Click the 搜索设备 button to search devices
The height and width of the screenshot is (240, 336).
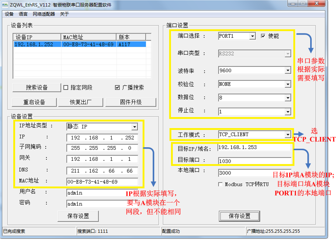click(x=36, y=88)
